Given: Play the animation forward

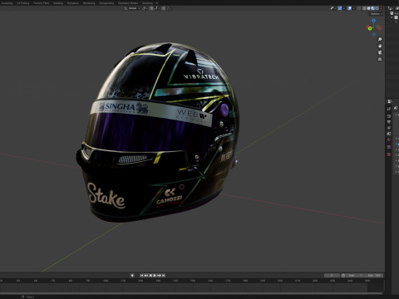Looking at the screenshot, I should coord(155,276).
